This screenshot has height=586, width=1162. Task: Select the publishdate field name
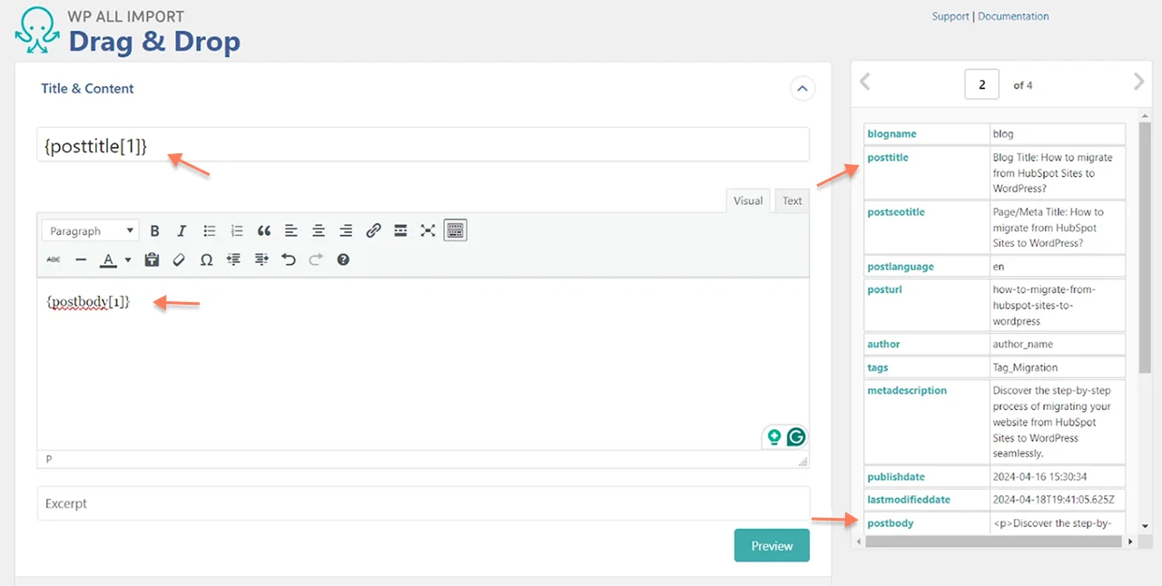click(896, 476)
